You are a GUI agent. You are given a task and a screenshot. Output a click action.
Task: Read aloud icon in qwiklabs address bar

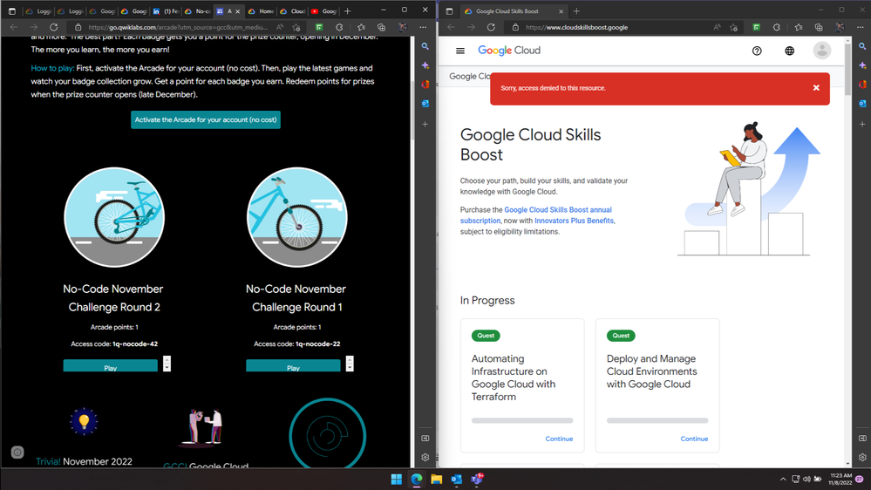(x=280, y=27)
